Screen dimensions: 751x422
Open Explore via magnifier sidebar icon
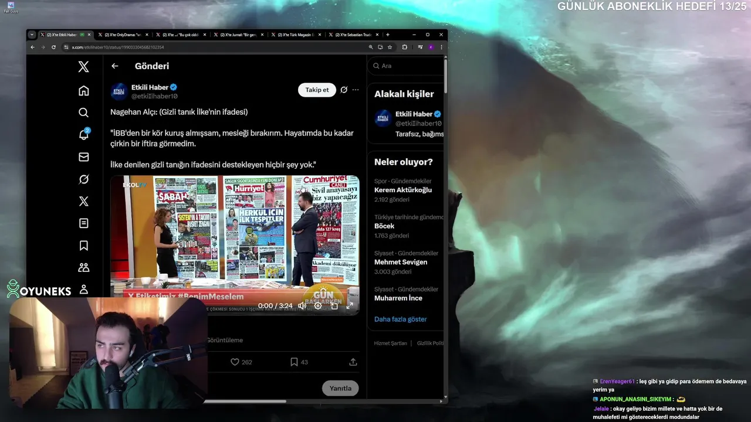tap(83, 113)
